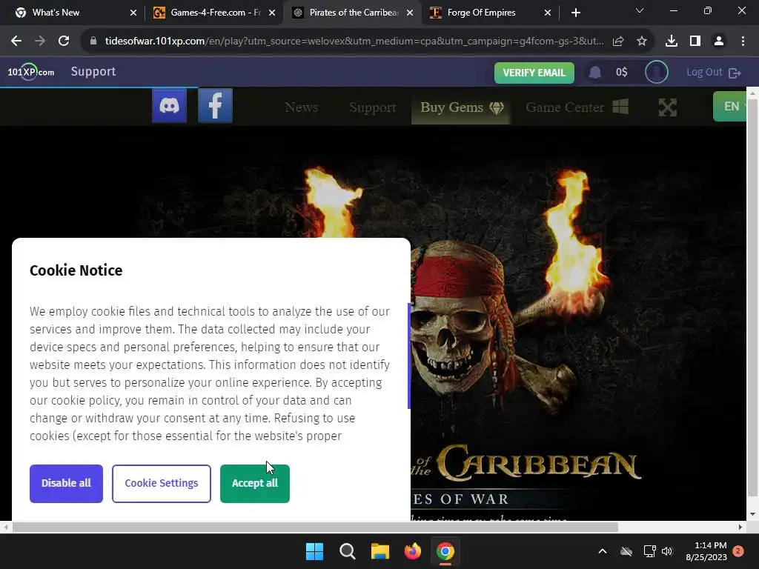Close the What's New tab
This screenshot has height=569, width=759.
pyautogui.click(x=133, y=13)
